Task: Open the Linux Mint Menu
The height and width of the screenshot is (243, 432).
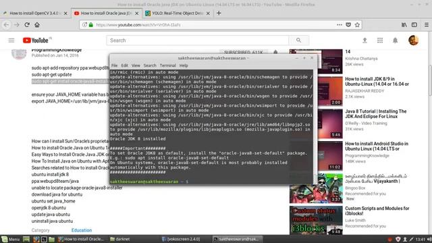Action: point(11,239)
